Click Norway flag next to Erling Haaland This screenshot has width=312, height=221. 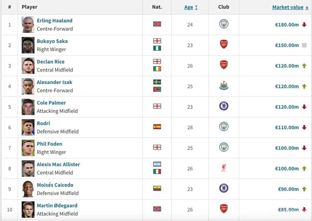157,24
